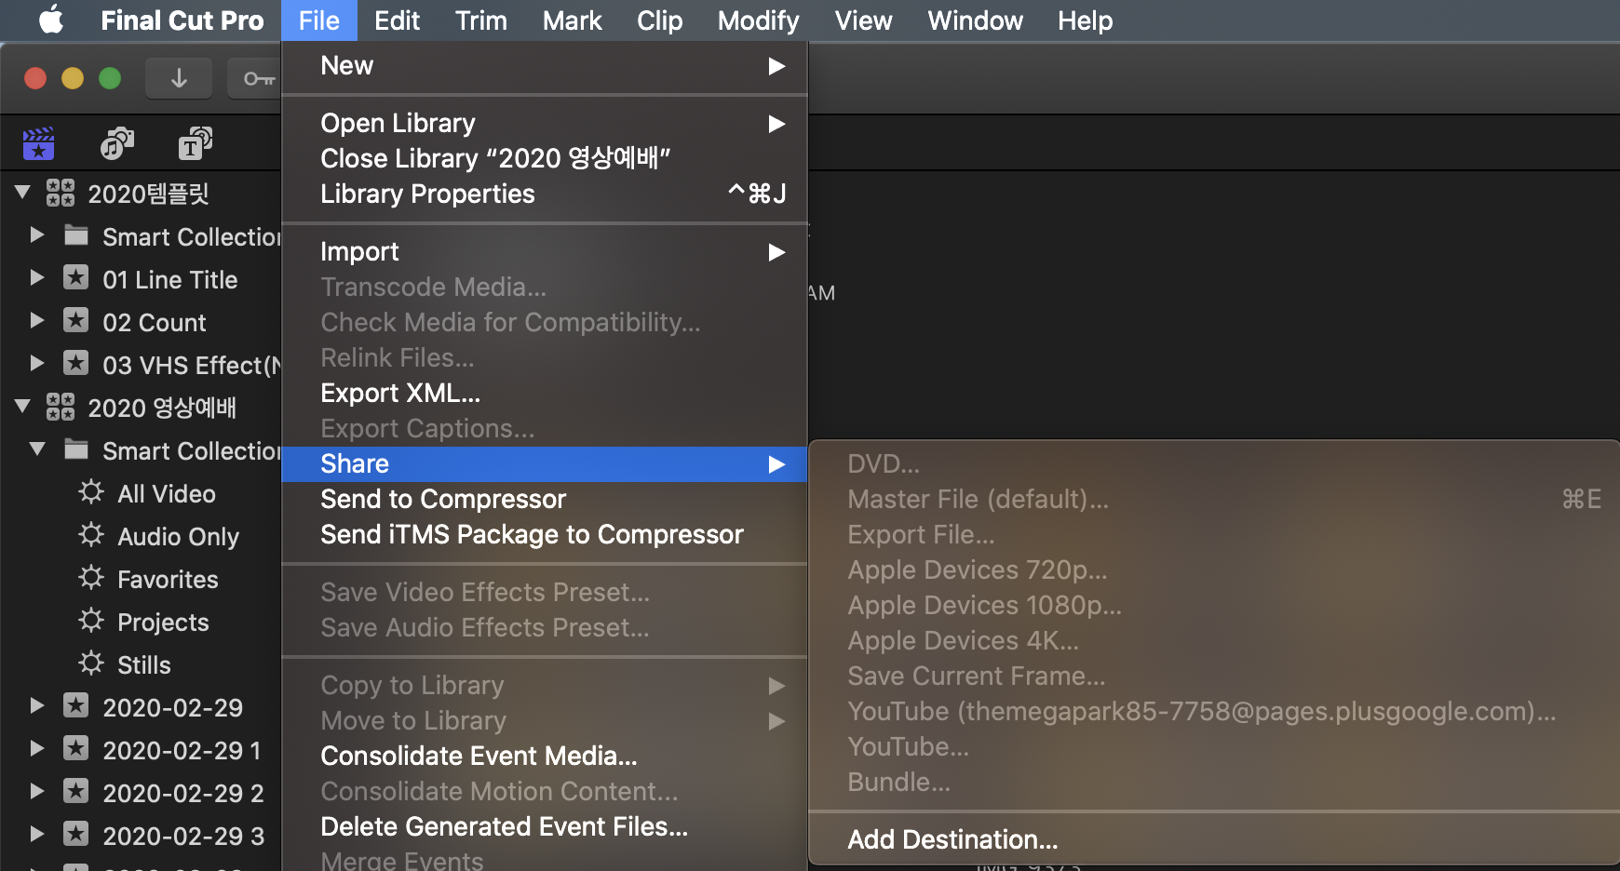Choose Delete Generated Event Files

545,826
